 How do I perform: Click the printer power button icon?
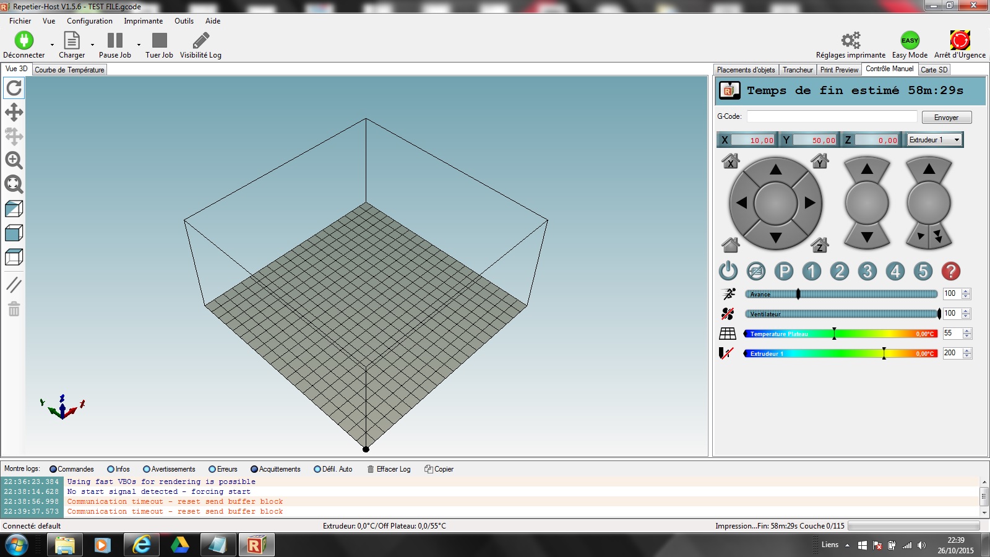728,271
